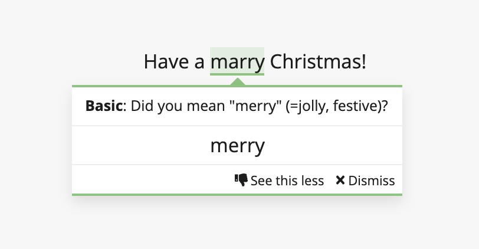Click the word "less" in See this less
The width and height of the screenshot is (479, 249).
(x=312, y=181)
